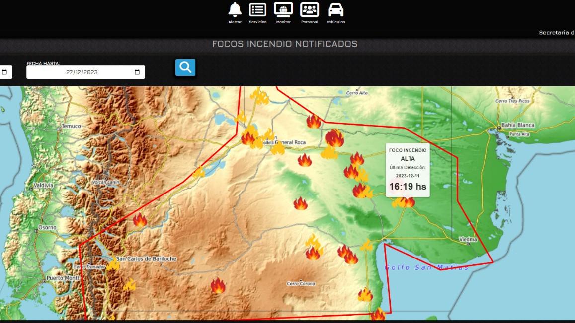Select the Vehículos menu label

click(x=335, y=22)
